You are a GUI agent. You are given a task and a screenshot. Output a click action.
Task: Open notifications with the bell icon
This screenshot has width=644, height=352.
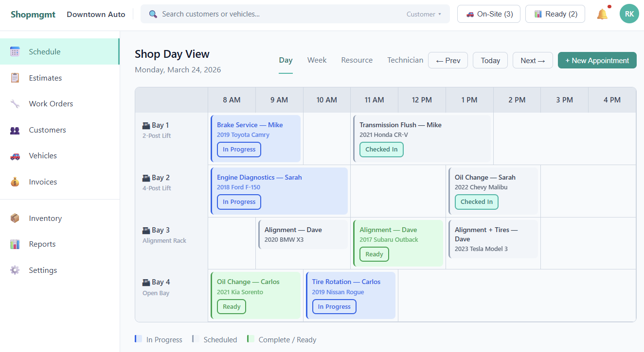click(x=602, y=14)
